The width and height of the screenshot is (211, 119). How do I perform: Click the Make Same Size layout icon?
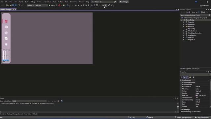click(97, 5)
